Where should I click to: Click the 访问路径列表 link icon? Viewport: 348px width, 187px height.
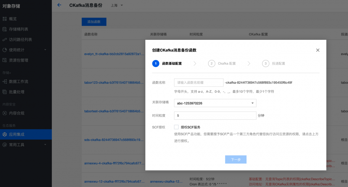tap(5, 39)
